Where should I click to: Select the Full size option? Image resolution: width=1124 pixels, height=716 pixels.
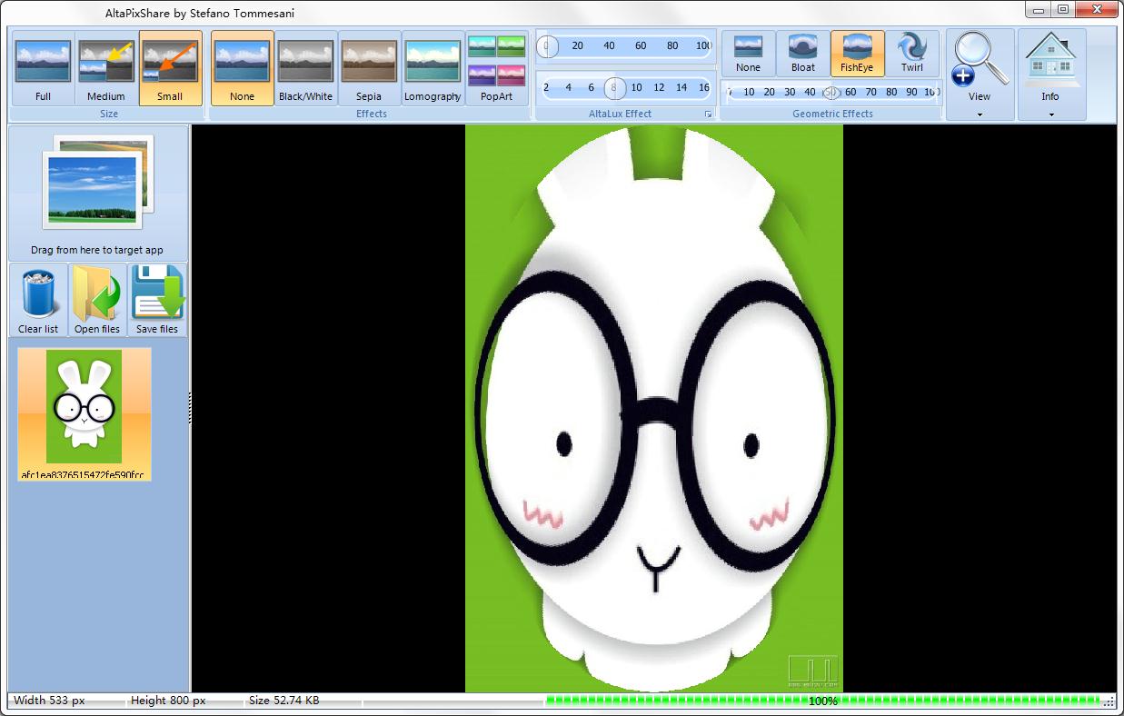tap(43, 69)
